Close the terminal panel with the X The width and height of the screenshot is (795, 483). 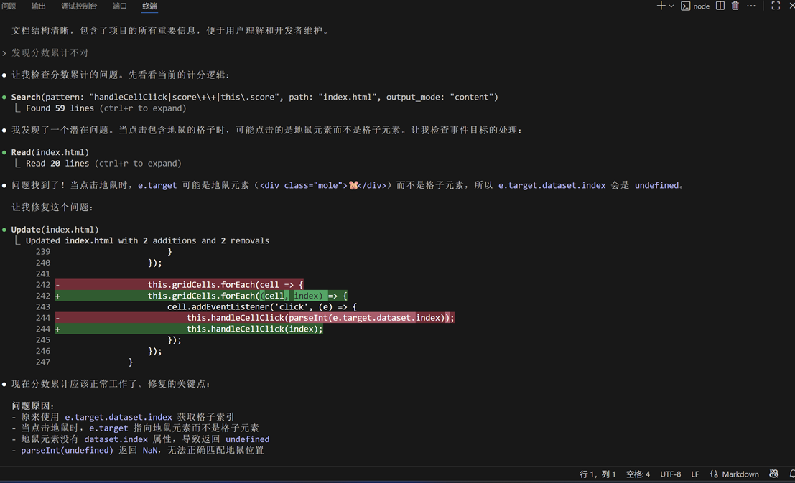coord(790,6)
